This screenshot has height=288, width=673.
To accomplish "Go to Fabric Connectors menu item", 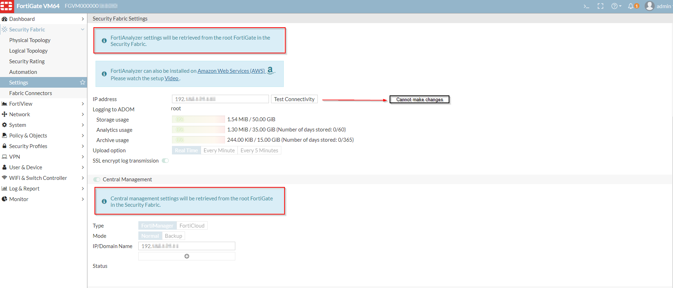I will pyautogui.click(x=30, y=93).
